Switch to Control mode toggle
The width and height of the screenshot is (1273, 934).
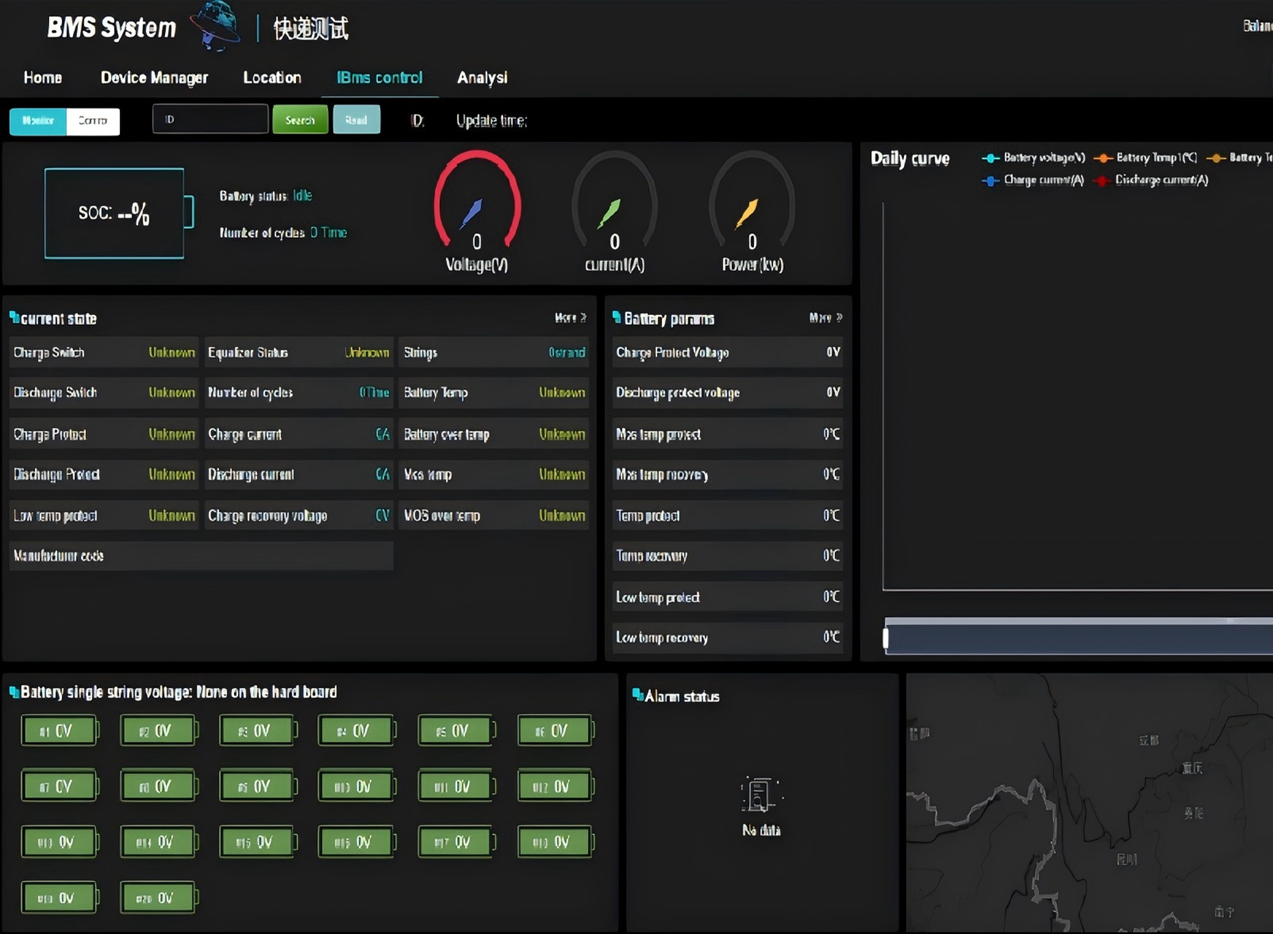click(x=93, y=121)
